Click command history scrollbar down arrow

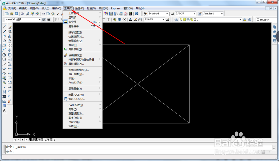pos(274,148)
